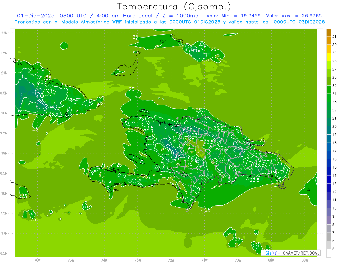Click the purple legend swatch between 8 and 9

pos(329,220)
